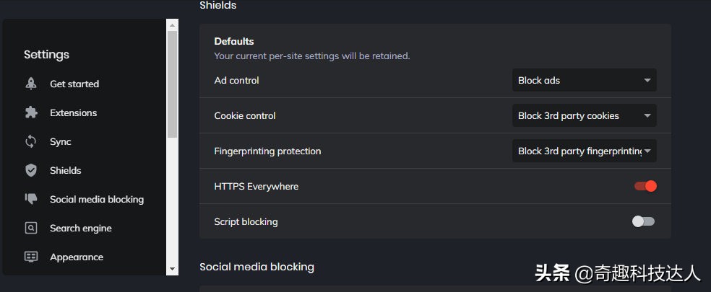This screenshot has width=711, height=292.
Task: Open the Extensions settings page
Action: (x=73, y=112)
